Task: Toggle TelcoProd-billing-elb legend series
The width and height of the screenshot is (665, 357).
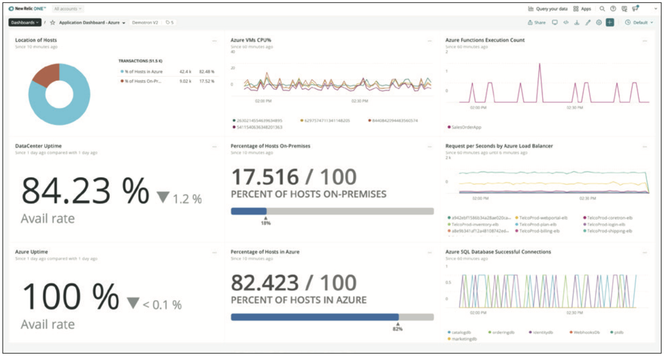Action: pos(537,231)
